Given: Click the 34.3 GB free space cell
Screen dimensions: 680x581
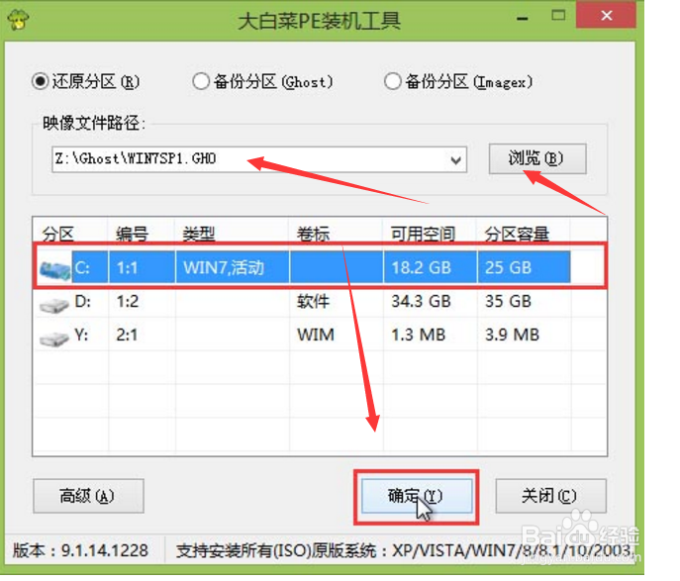Looking at the screenshot, I should coord(431,301).
